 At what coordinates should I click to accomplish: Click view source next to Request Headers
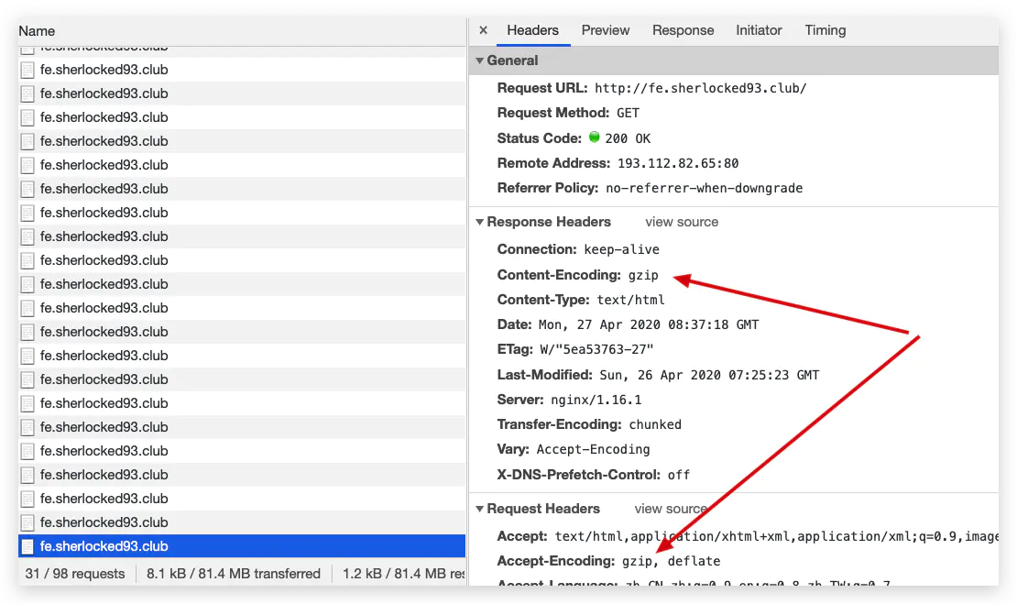click(671, 509)
